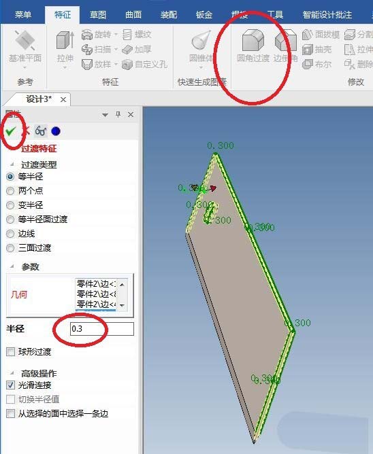The height and width of the screenshot is (454, 373).
Task: Toggle the glasses preview icon
Action: click(41, 131)
